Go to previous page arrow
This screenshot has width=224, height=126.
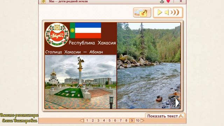[82, 120]
